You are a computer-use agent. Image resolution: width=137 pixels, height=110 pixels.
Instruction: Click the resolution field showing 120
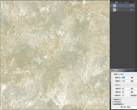(125, 95)
